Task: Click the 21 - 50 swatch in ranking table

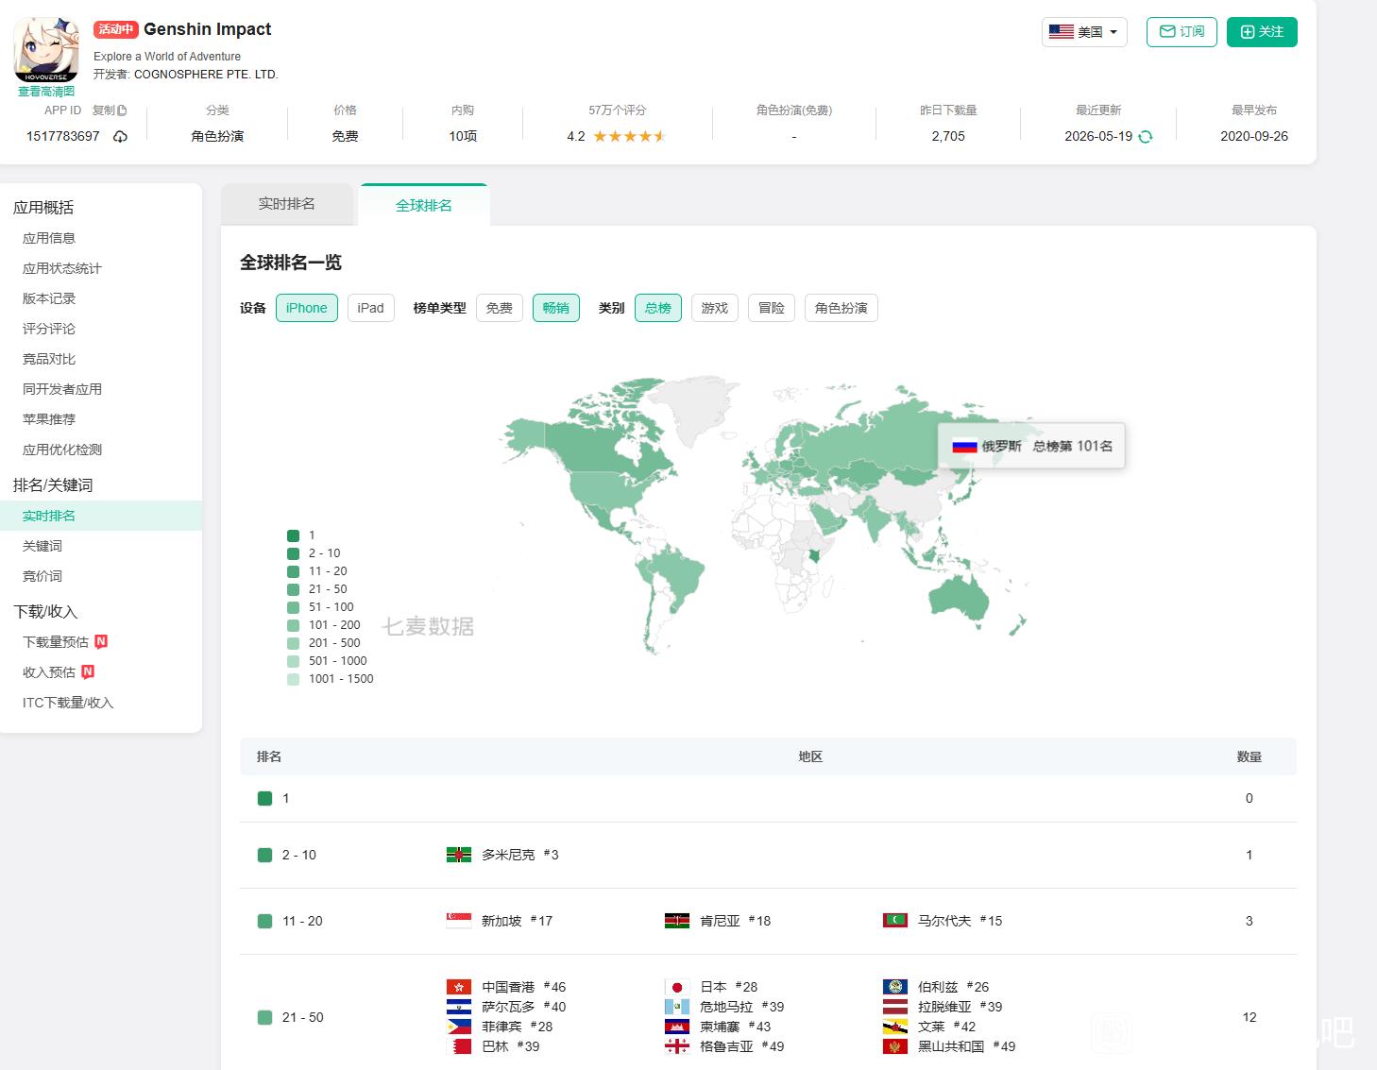Action: click(265, 1017)
